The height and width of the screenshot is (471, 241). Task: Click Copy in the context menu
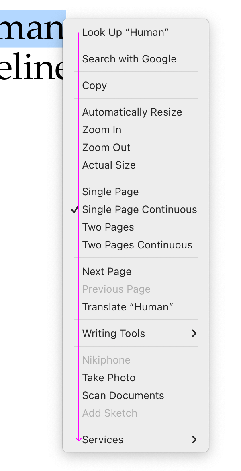click(x=95, y=86)
